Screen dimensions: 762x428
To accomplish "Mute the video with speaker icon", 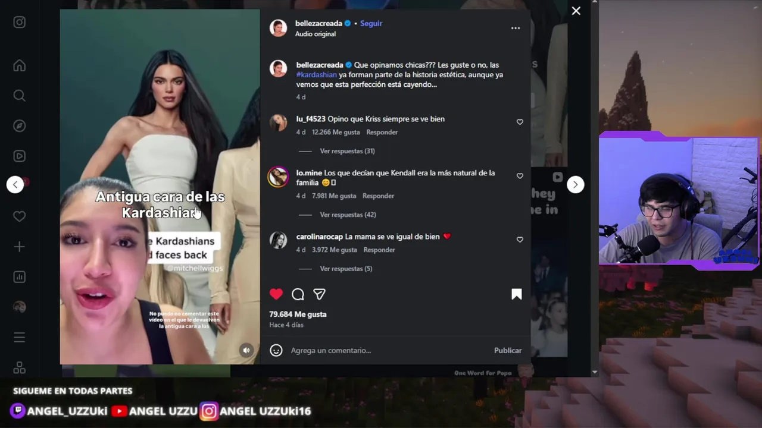I will tap(246, 350).
